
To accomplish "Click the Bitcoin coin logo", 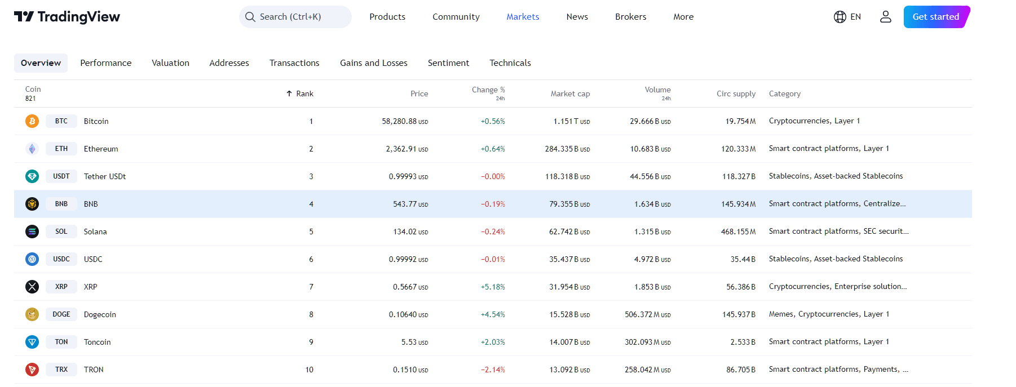I will coord(32,121).
